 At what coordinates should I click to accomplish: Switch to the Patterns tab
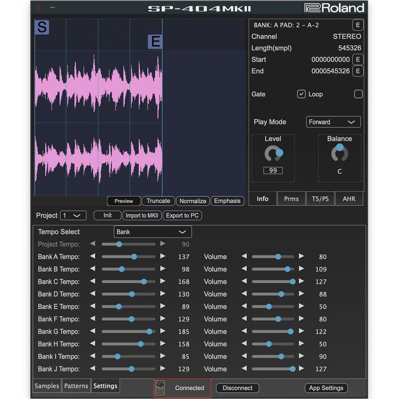tap(76, 386)
